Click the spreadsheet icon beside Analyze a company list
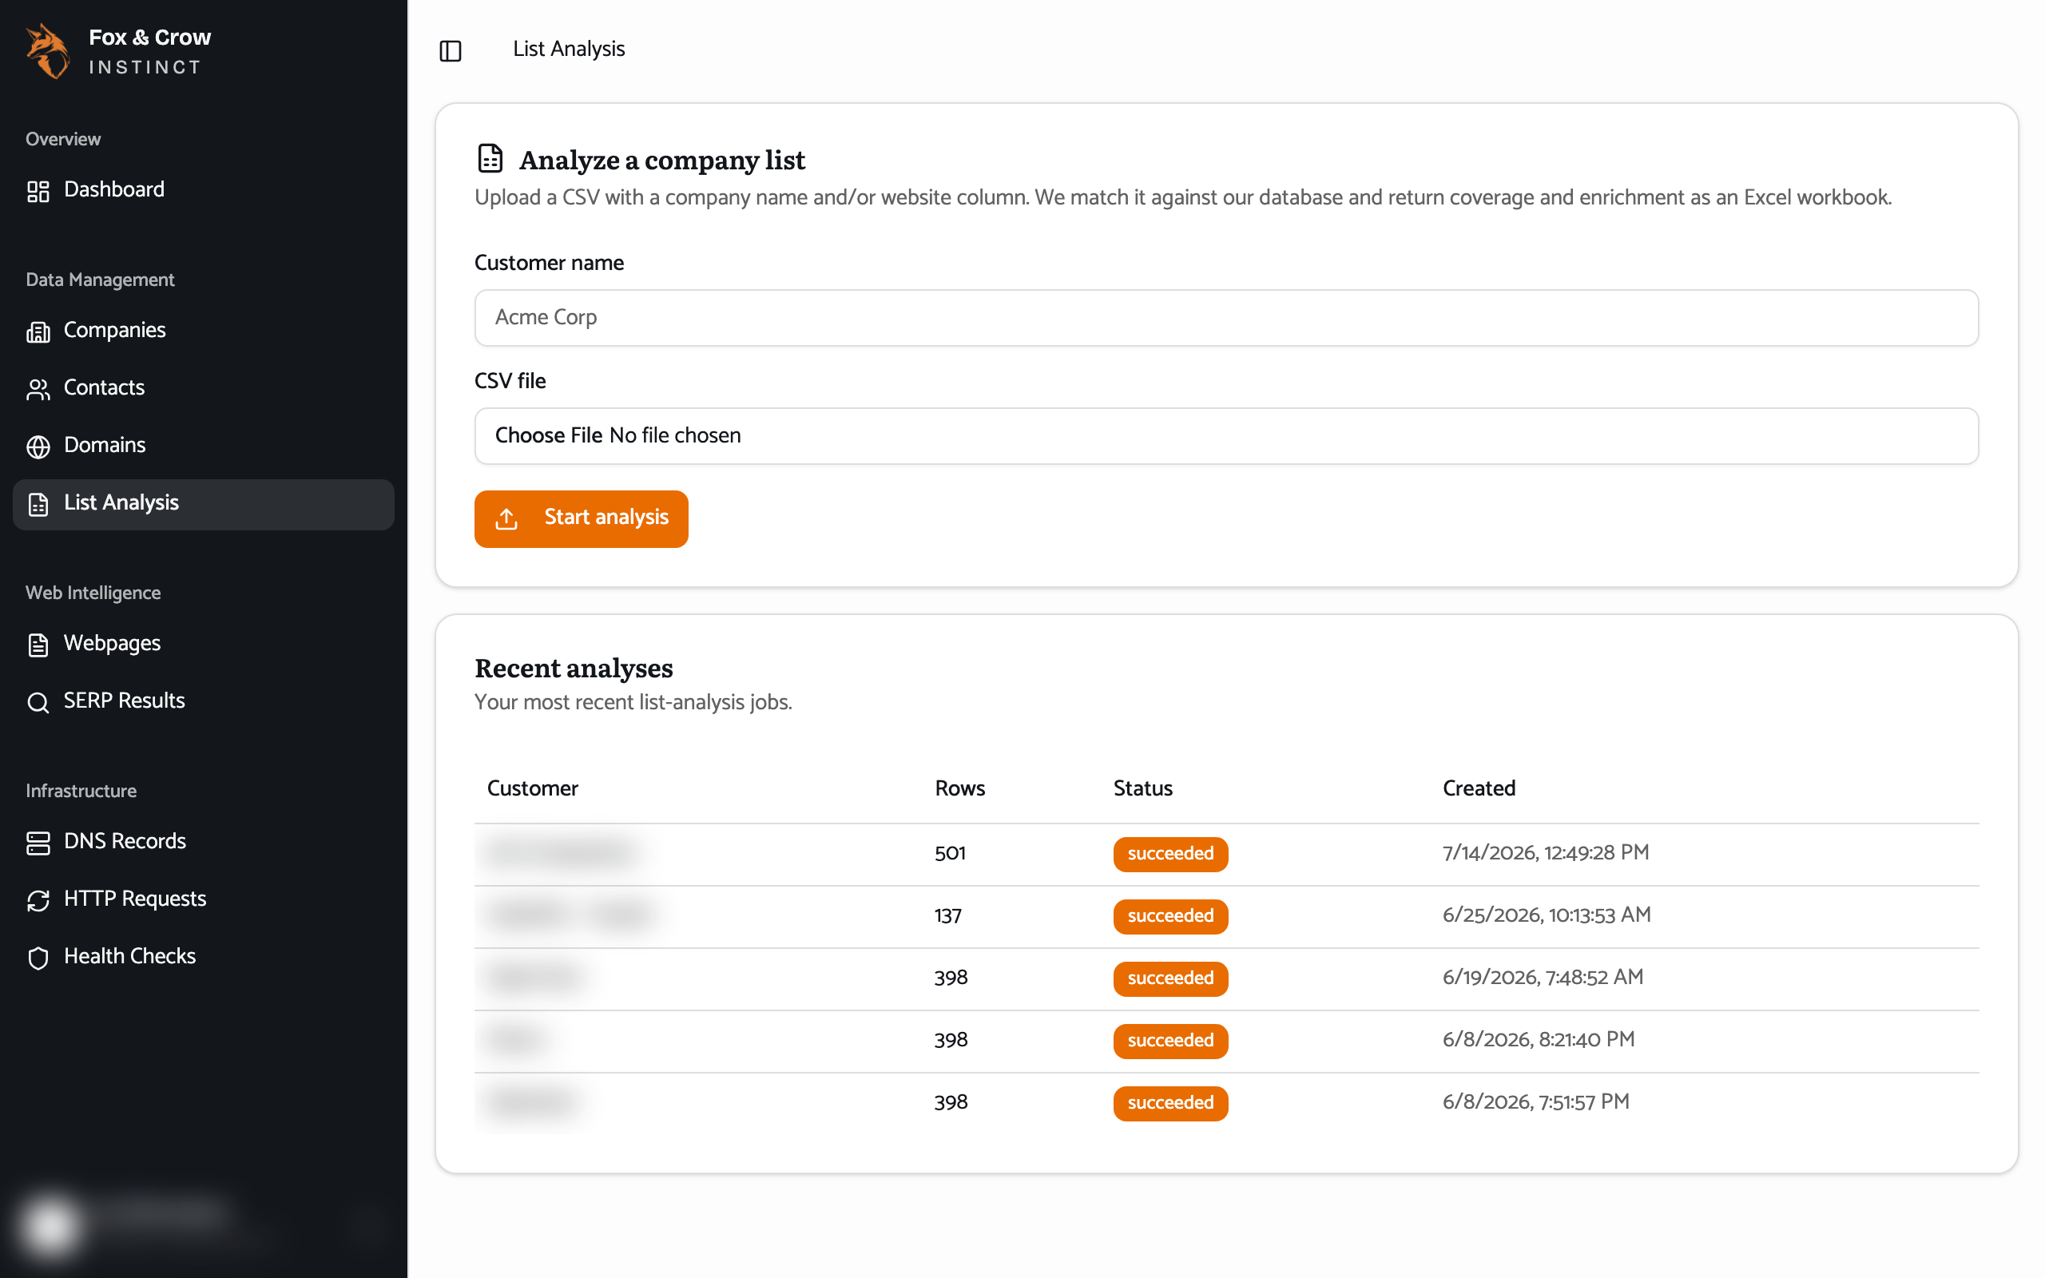Image resolution: width=2045 pixels, height=1278 pixels. click(x=490, y=158)
